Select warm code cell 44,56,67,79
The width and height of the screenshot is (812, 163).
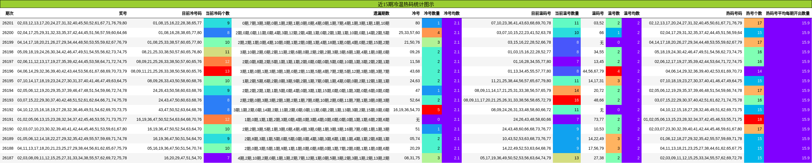click(593, 71)
